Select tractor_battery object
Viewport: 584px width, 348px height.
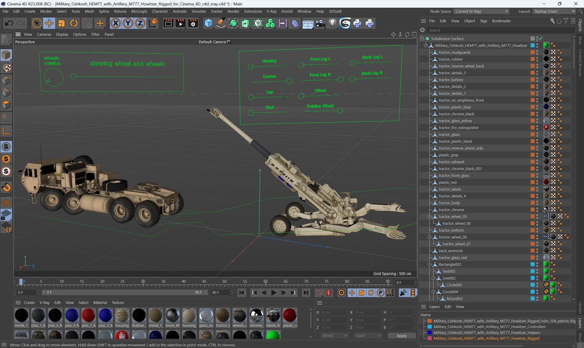click(x=451, y=80)
